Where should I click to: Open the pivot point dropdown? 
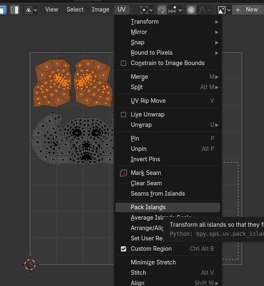tap(146, 10)
